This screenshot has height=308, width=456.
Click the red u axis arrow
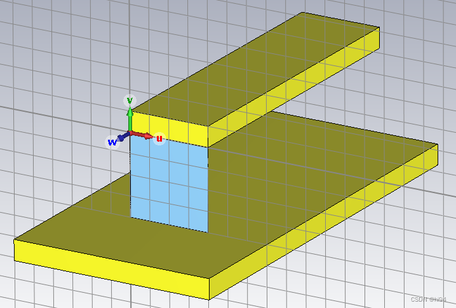pos(142,135)
